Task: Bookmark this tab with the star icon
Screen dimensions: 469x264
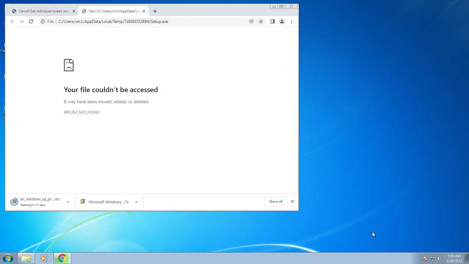Action: pyautogui.click(x=261, y=21)
